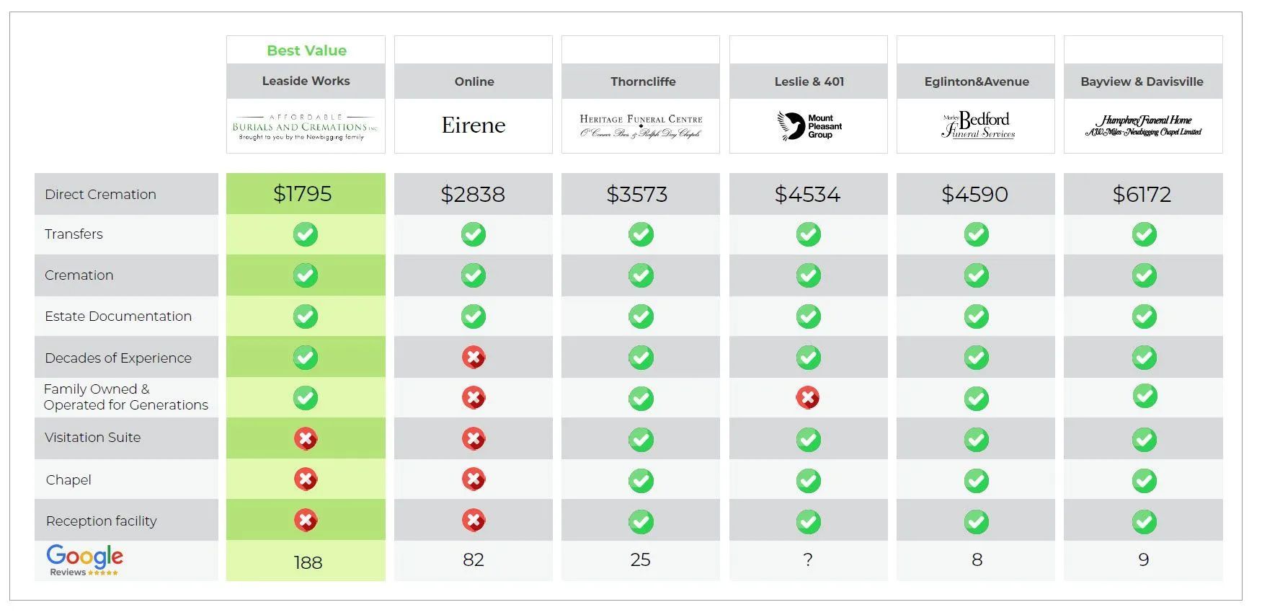Click the Heritage Funeral Centre logo

click(641, 125)
